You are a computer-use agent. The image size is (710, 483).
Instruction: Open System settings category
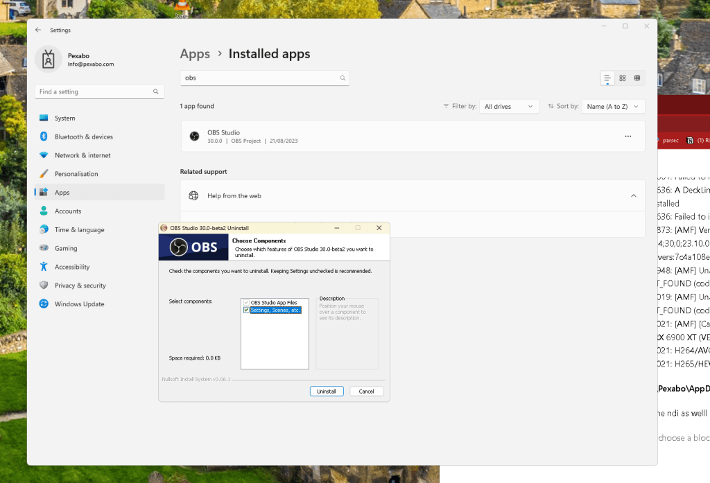tap(100, 118)
